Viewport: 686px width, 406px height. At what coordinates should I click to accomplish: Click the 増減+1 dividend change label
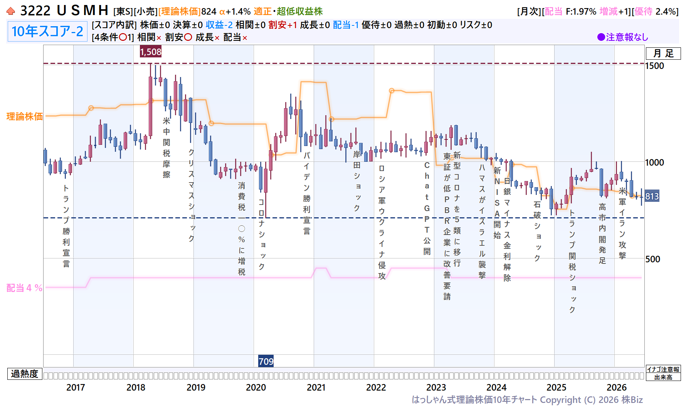click(614, 12)
